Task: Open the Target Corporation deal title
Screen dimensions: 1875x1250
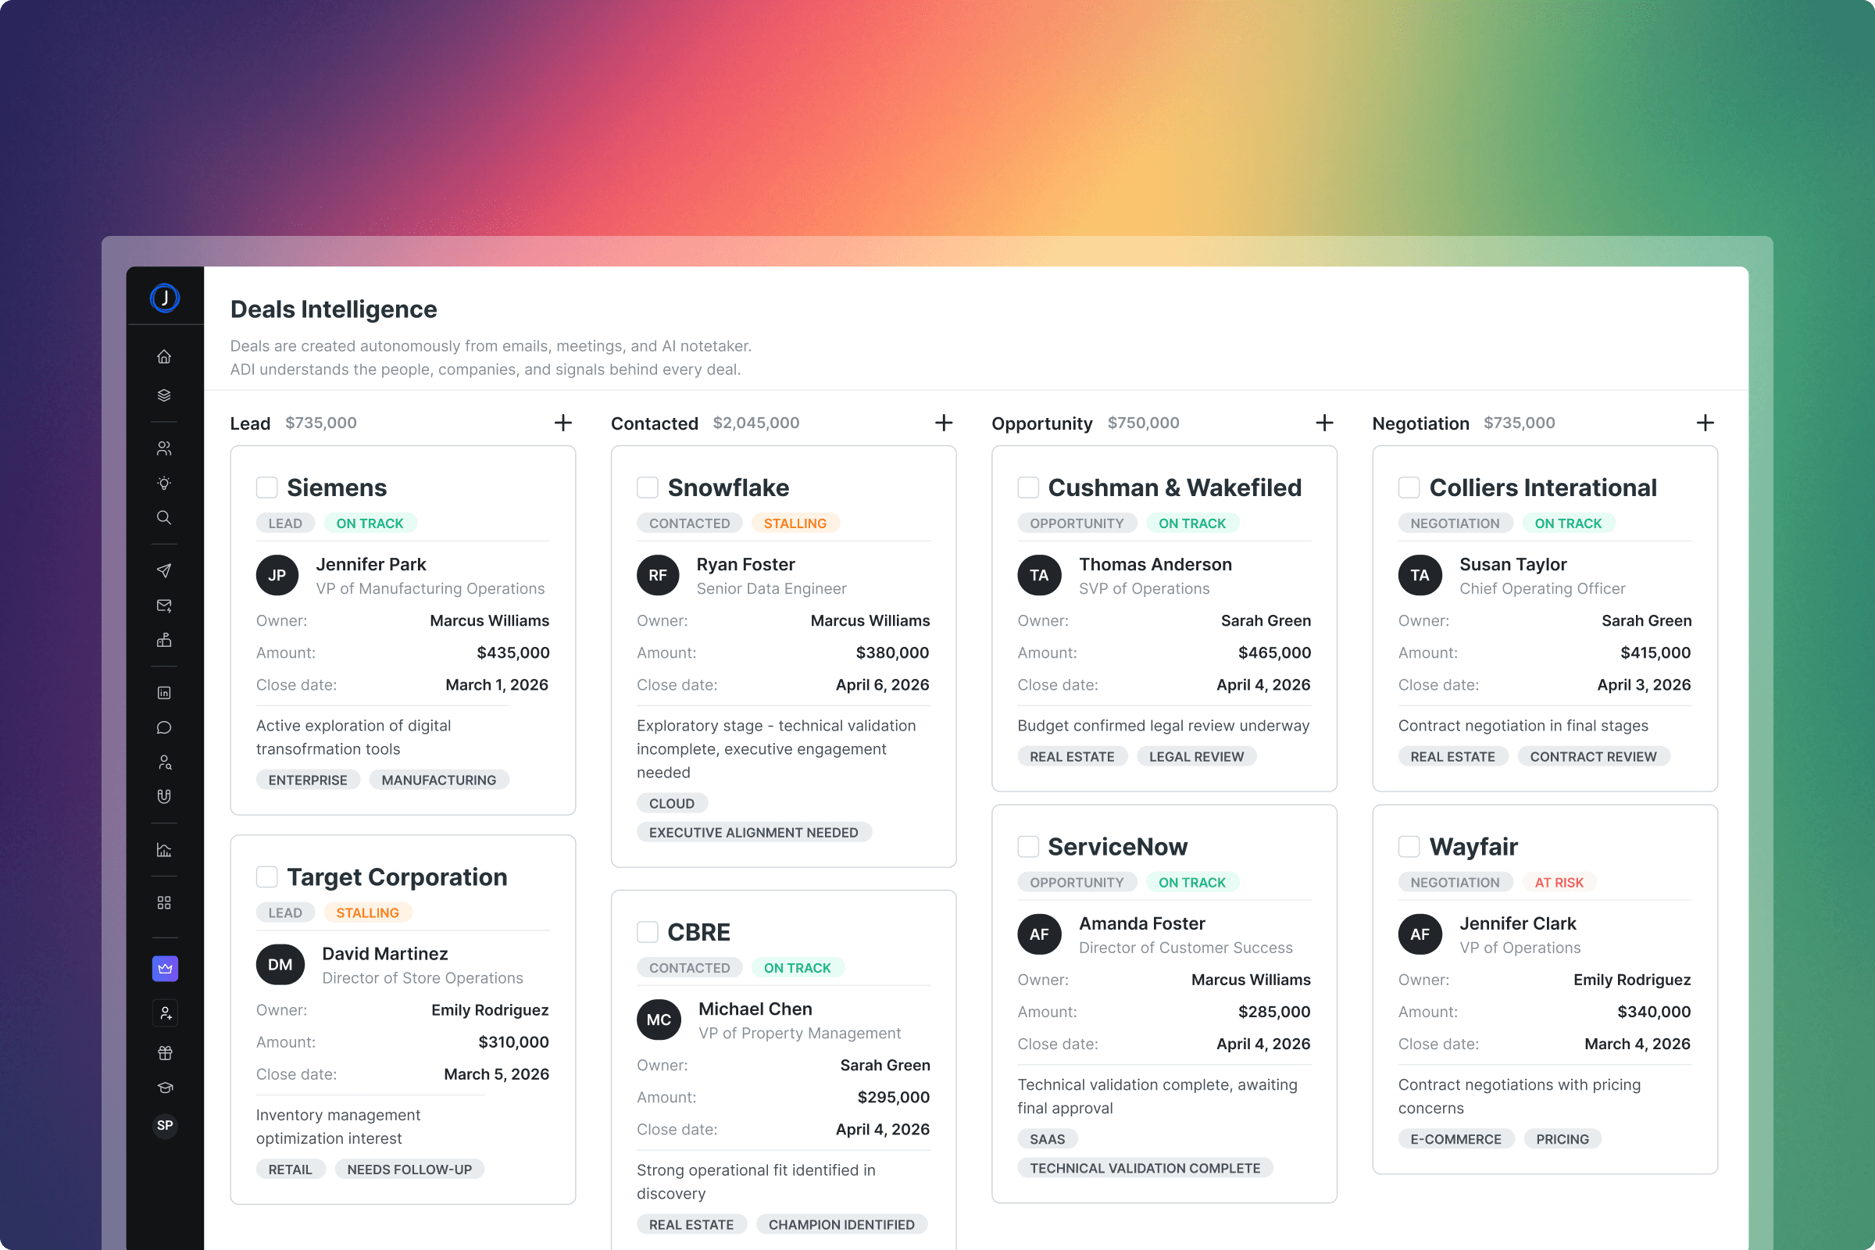Action: 397,877
